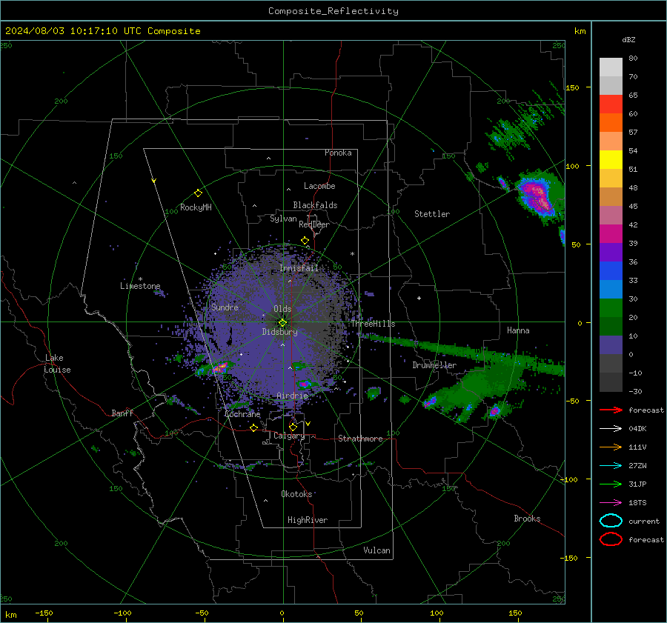Click the Drumheller city label
The image size is (667, 623).
tap(434, 365)
